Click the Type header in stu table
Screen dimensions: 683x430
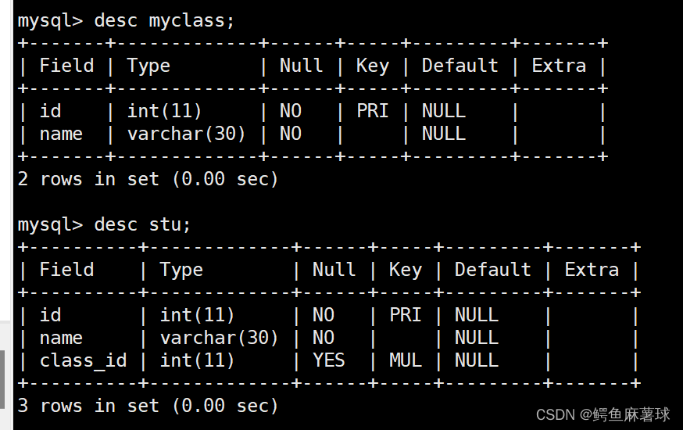pos(181,270)
